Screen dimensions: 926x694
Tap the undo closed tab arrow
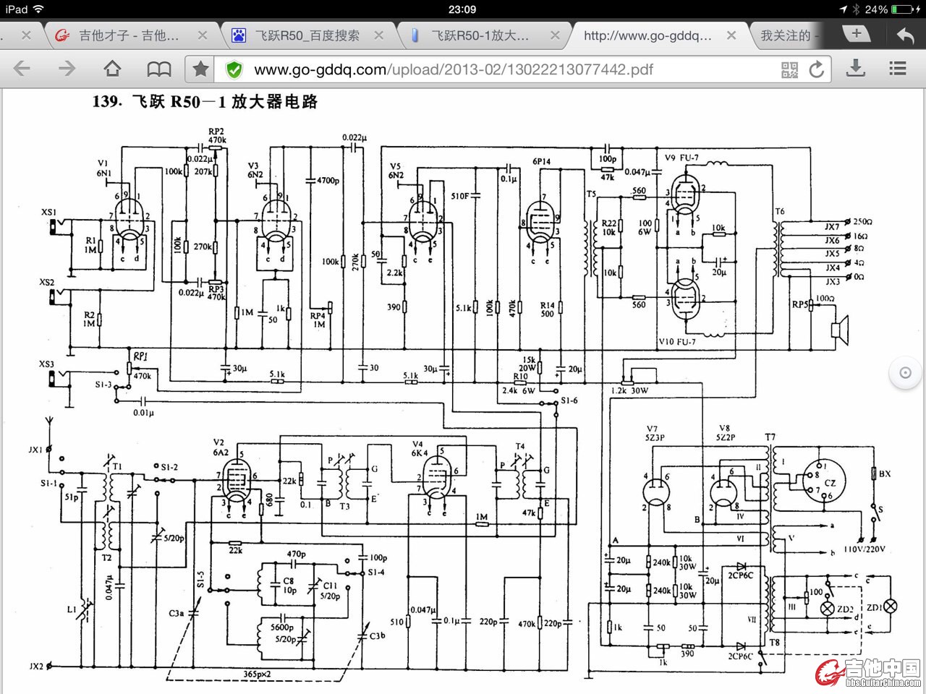pyautogui.click(x=905, y=35)
